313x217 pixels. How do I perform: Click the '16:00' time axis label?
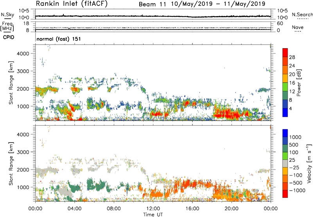tap(192, 209)
